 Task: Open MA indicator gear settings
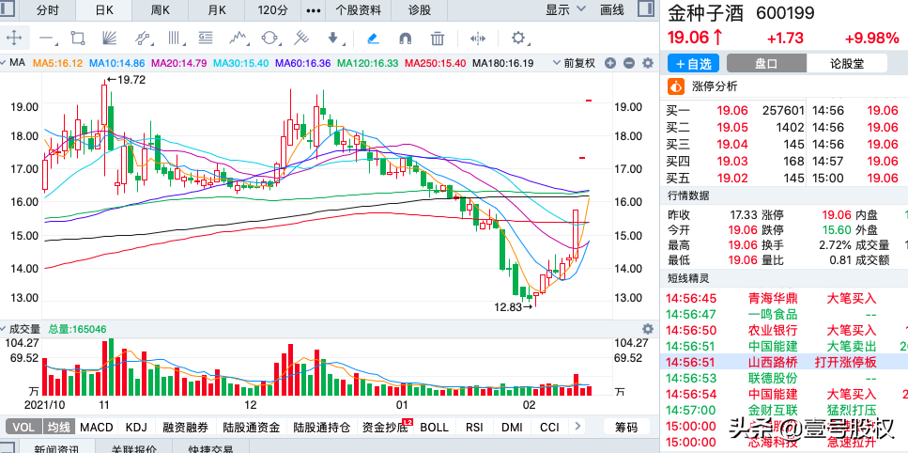tap(648, 63)
